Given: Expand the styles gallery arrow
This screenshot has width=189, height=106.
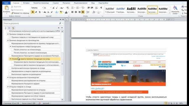Looking at the screenshot, I should [170, 13].
